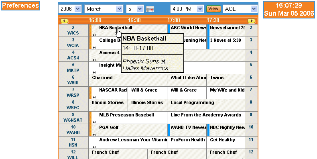The width and height of the screenshot is (317, 159).
Task: Click rewind arrows in NASCAR Racing cell
Action: (x=94, y=97)
